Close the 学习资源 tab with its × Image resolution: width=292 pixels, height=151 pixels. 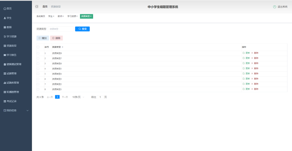click(77, 16)
